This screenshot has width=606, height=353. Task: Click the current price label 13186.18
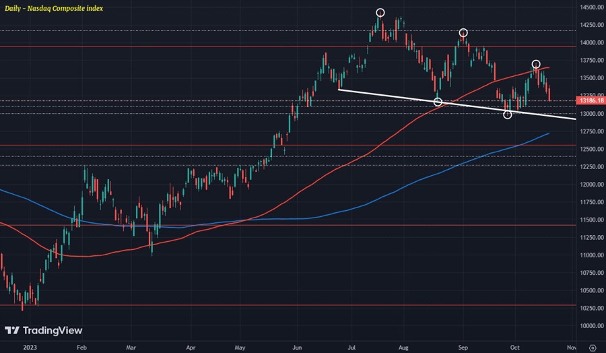tap(591, 100)
